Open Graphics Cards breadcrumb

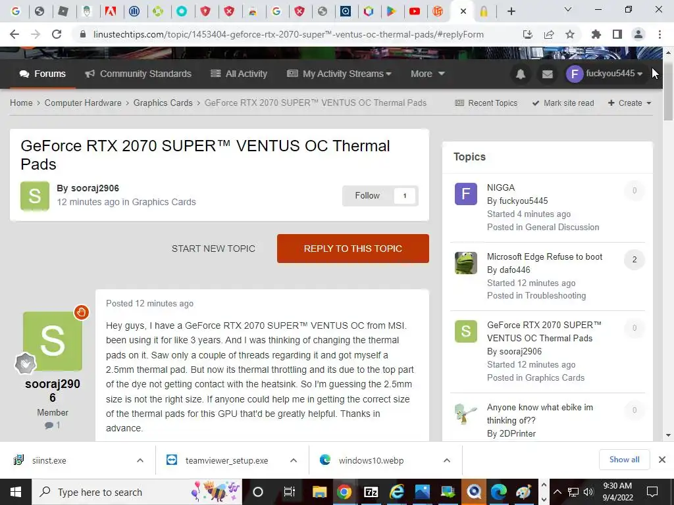click(x=163, y=103)
